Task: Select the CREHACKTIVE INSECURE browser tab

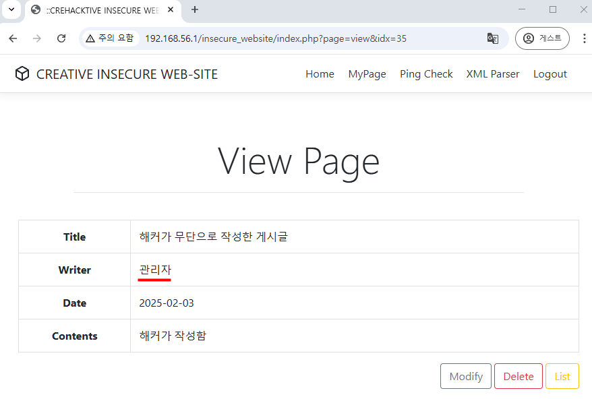Action: point(102,11)
